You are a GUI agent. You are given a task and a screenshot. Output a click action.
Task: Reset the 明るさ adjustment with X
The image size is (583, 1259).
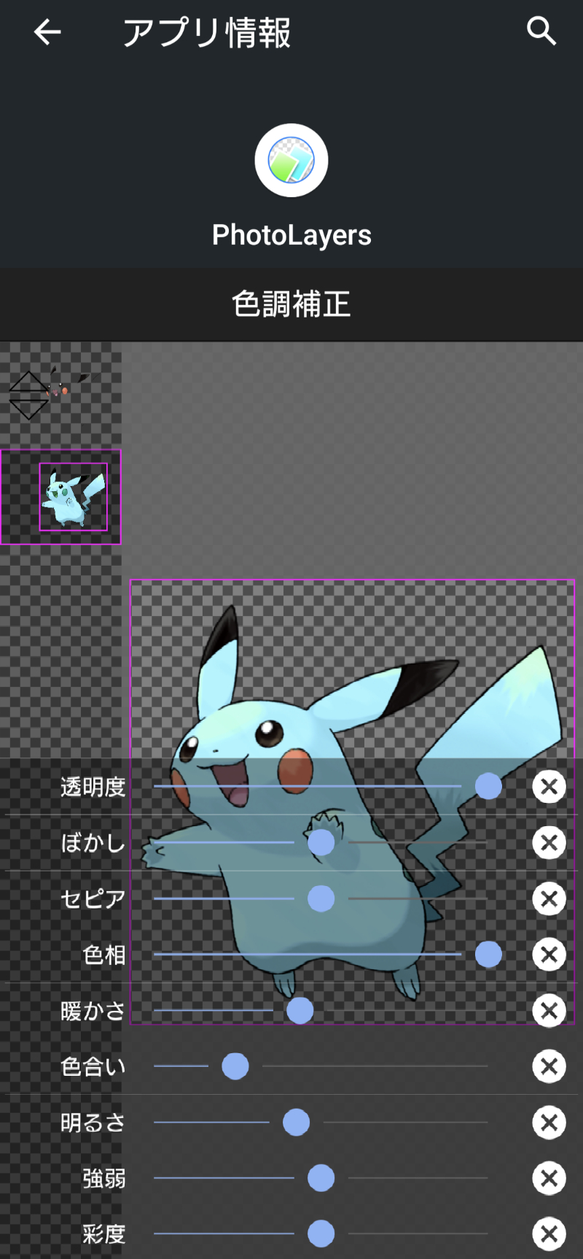point(549,1123)
